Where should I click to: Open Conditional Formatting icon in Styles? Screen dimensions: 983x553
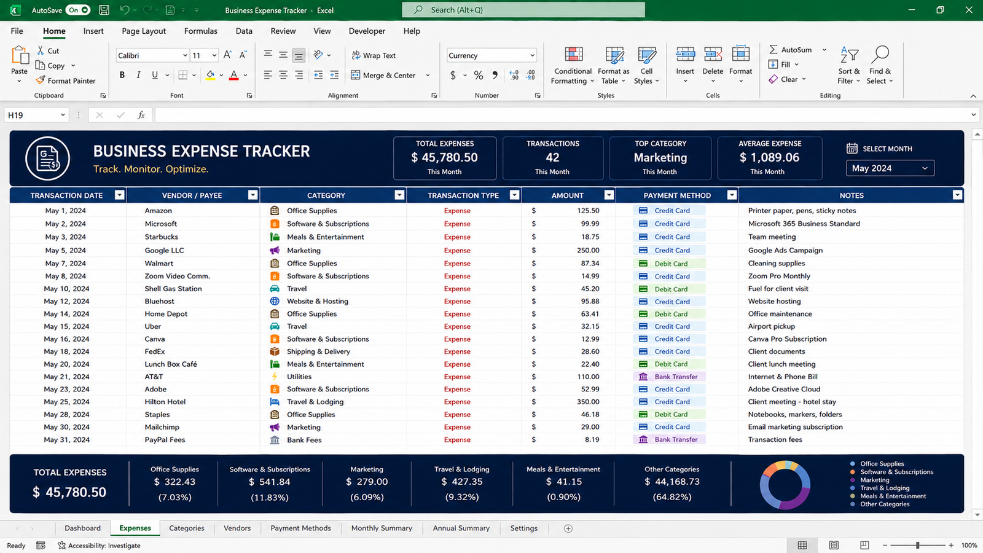click(x=574, y=55)
